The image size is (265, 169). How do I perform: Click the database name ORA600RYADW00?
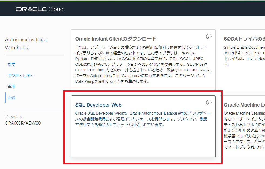(23, 123)
